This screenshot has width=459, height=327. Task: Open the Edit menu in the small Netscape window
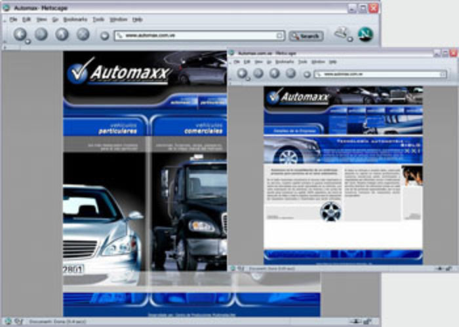point(247,62)
